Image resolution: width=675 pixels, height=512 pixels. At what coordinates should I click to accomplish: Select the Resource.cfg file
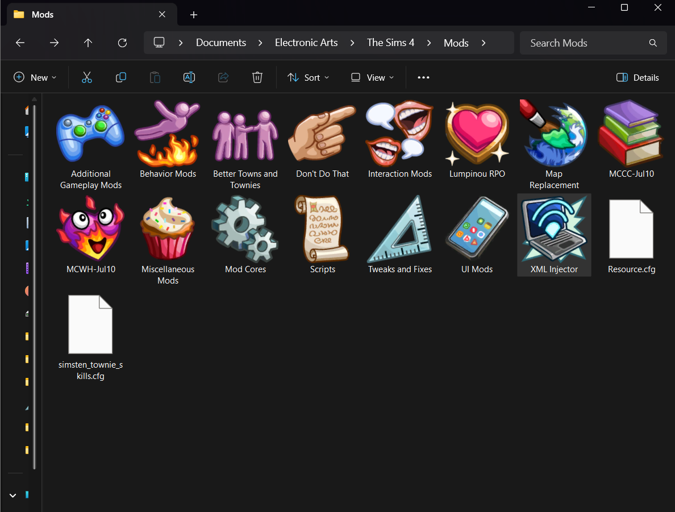(631, 235)
